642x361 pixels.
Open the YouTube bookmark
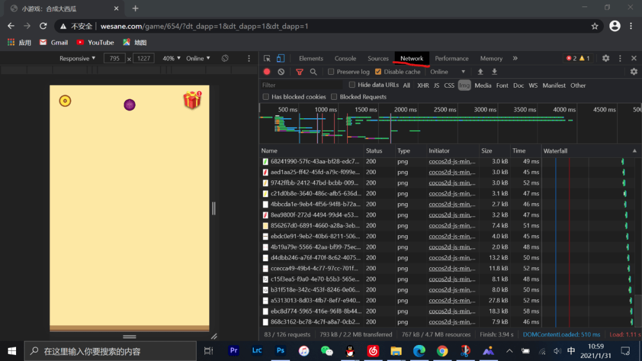point(95,43)
